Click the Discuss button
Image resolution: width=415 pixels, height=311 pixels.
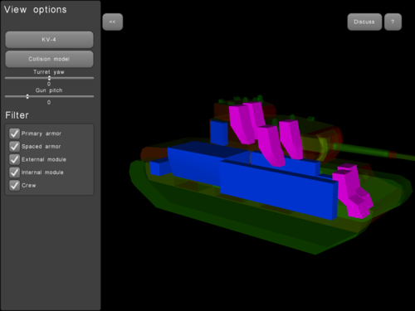tap(364, 22)
